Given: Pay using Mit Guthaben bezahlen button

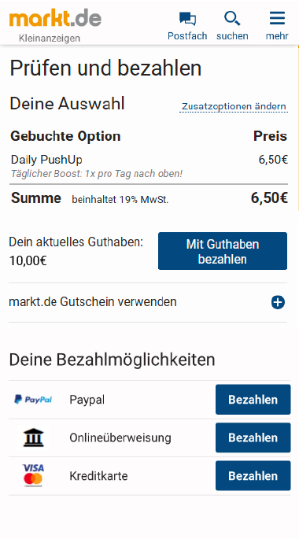Looking at the screenshot, I should tap(223, 251).
